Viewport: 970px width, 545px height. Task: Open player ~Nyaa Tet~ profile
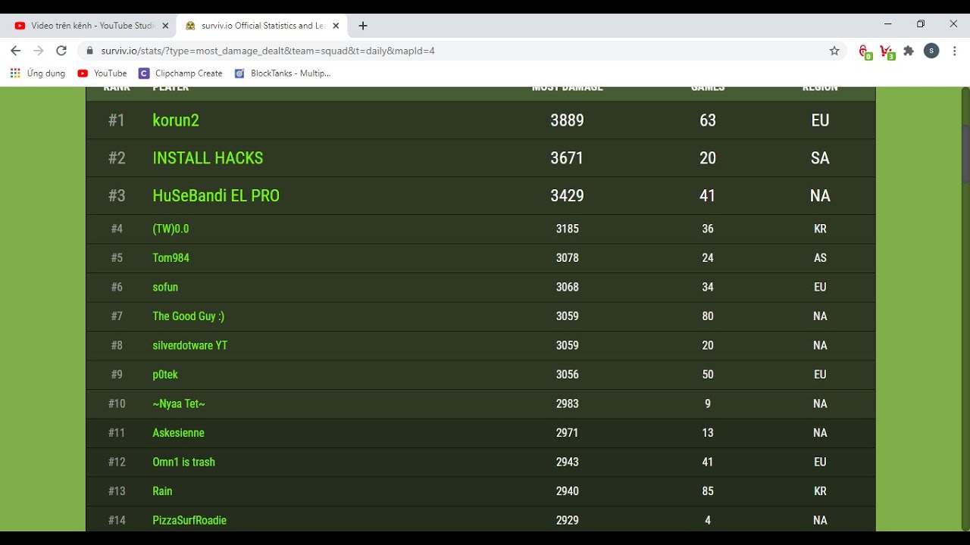(x=179, y=403)
